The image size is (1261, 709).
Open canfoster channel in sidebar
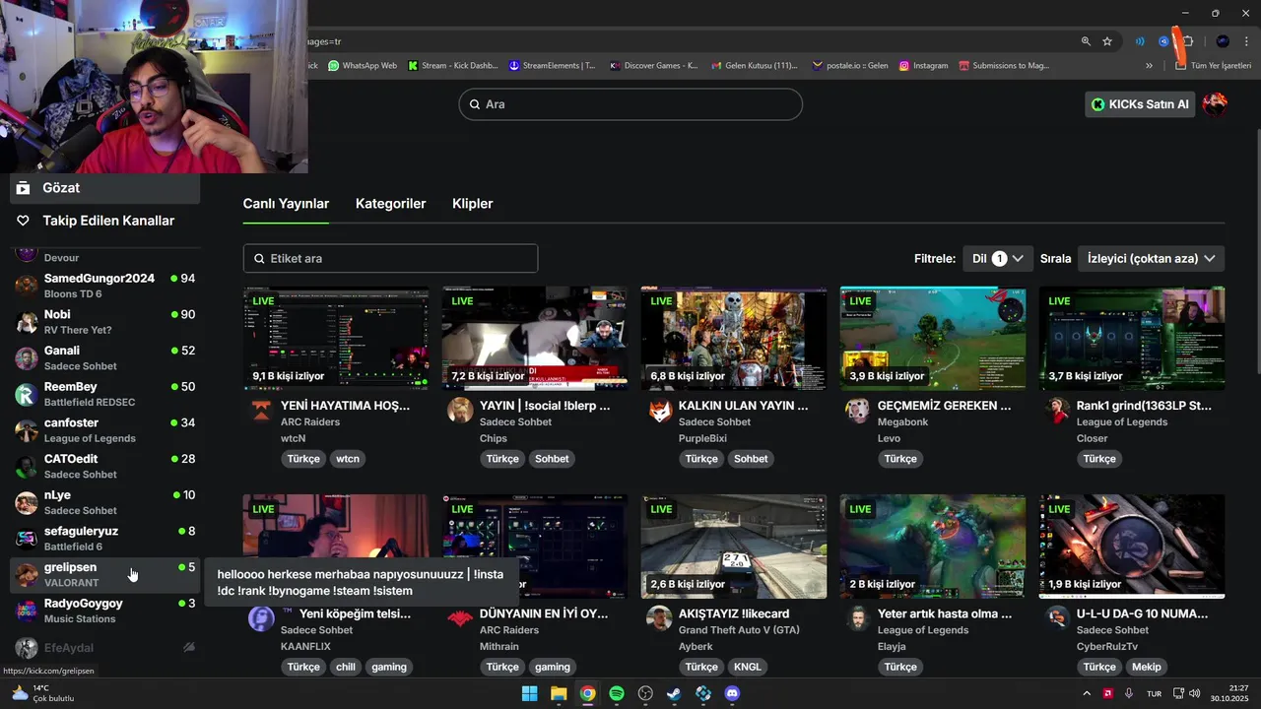[104, 430]
